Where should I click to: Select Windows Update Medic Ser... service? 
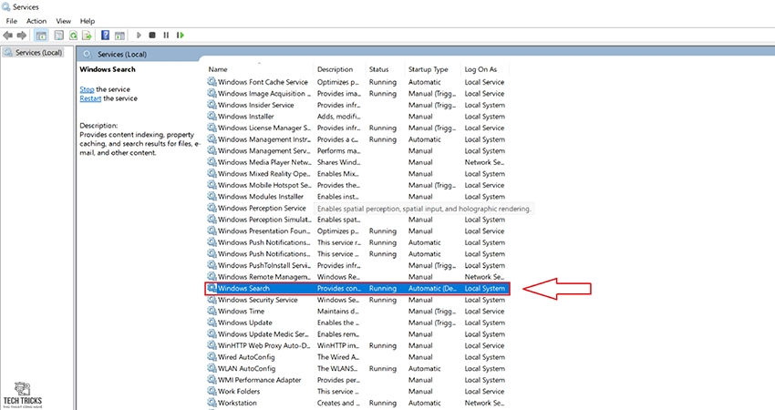263,334
